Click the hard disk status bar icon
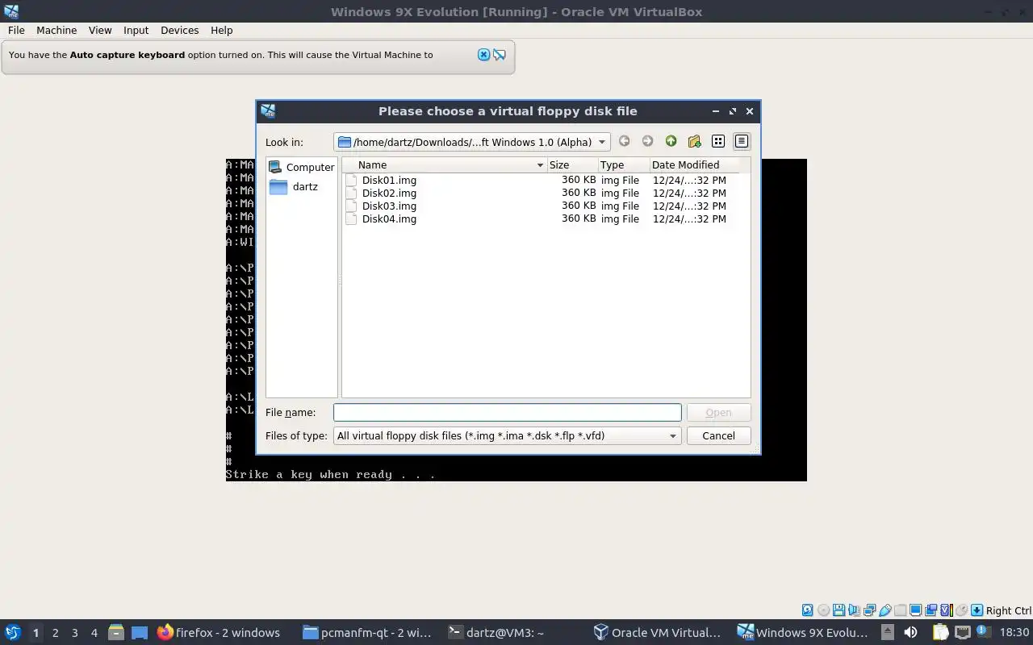The image size is (1033, 645). [807, 610]
